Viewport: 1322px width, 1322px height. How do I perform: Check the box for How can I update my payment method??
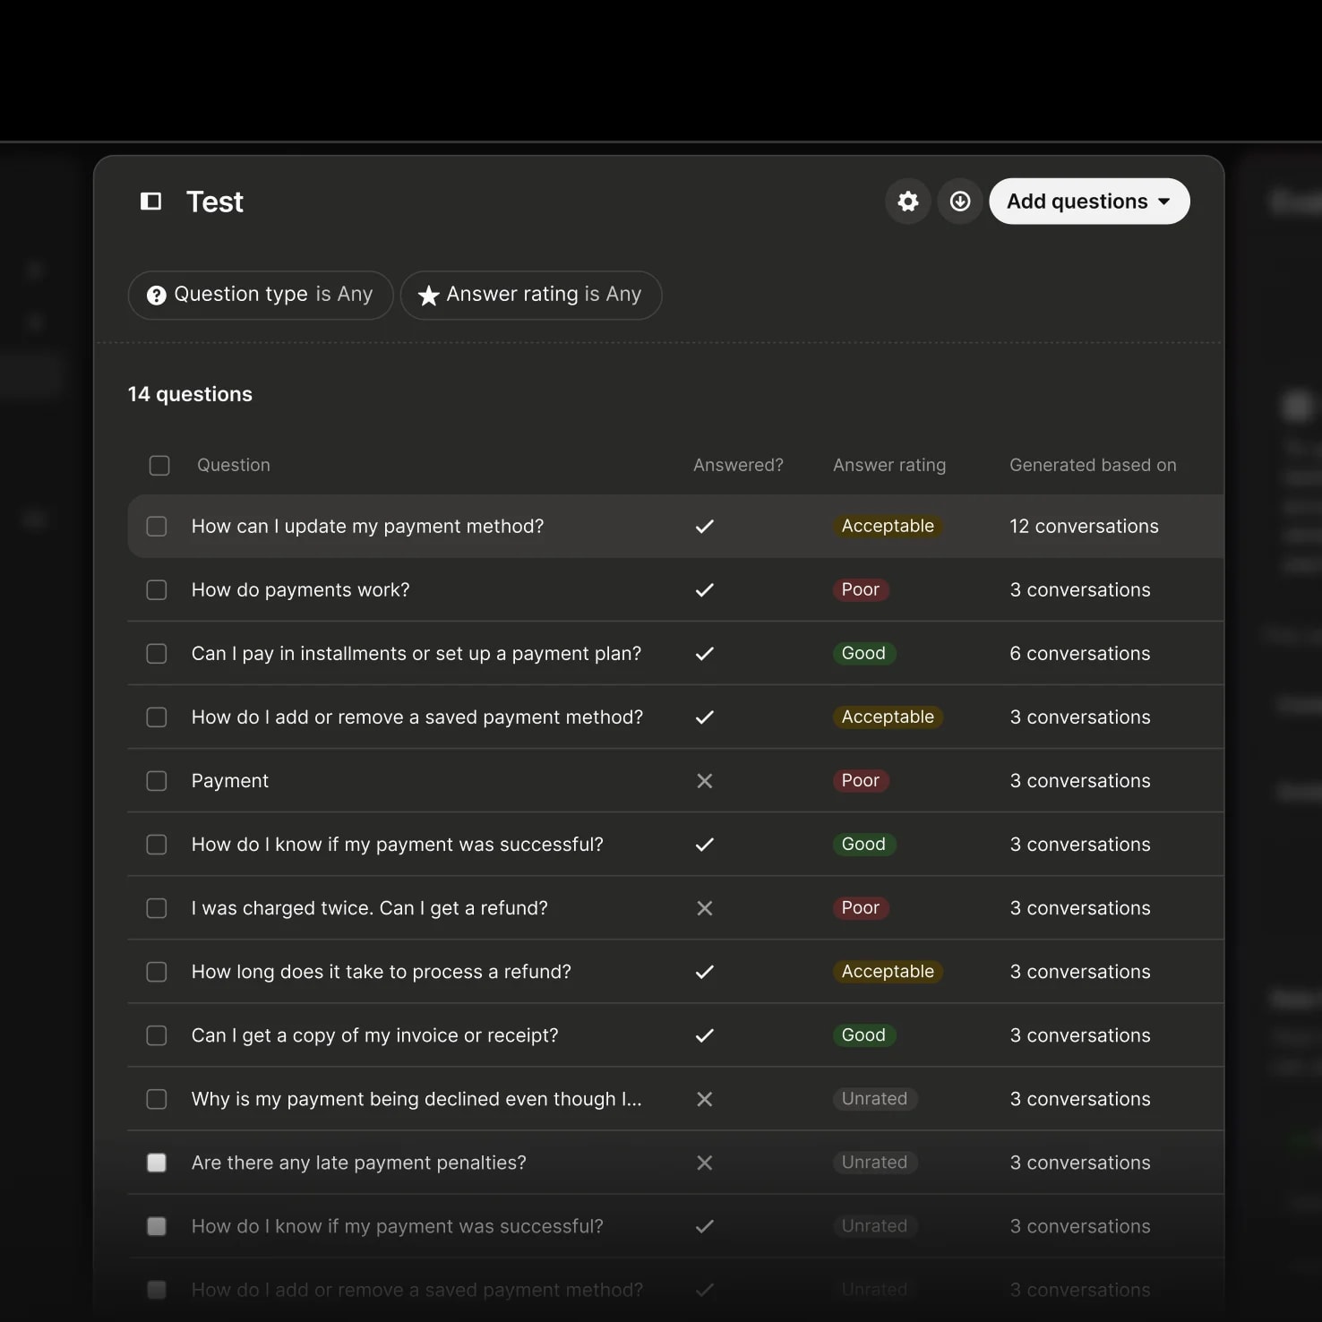coord(157,527)
